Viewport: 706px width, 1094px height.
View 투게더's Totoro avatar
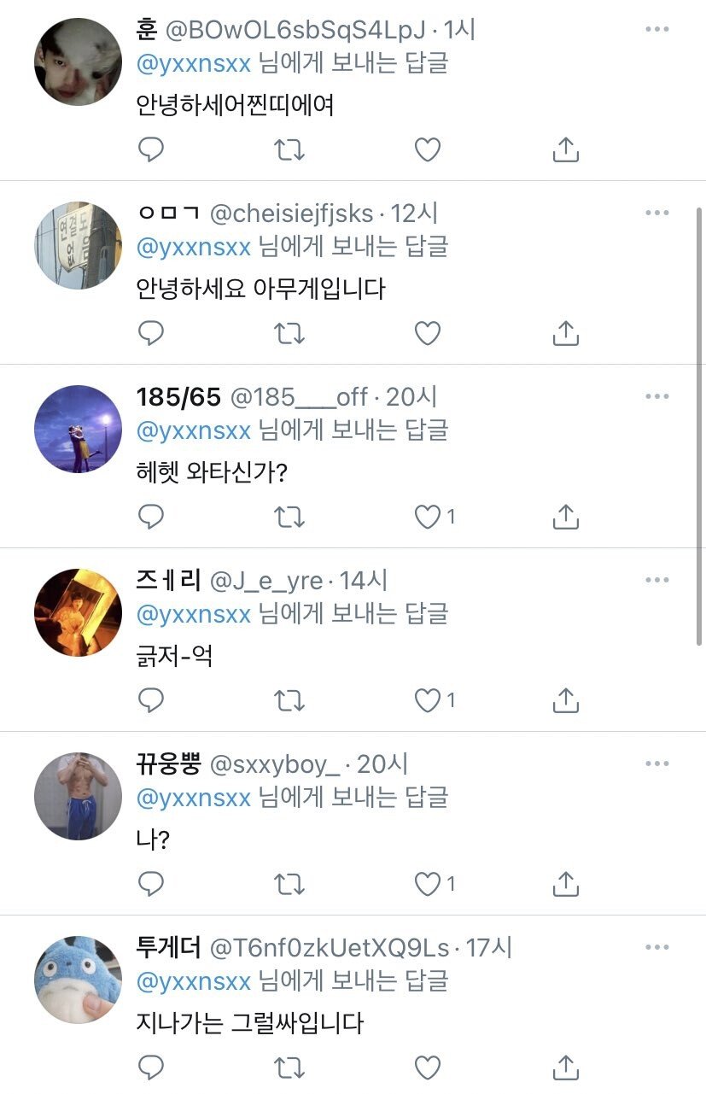click(79, 980)
